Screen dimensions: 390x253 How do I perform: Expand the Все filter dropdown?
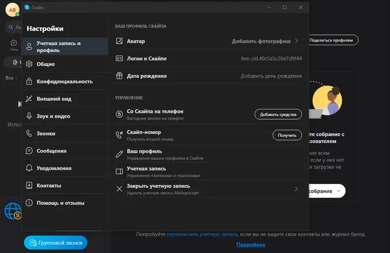(x=12, y=78)
